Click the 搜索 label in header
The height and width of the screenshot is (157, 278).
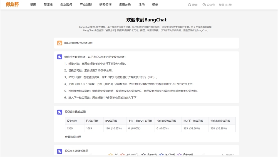click(195, 5)
